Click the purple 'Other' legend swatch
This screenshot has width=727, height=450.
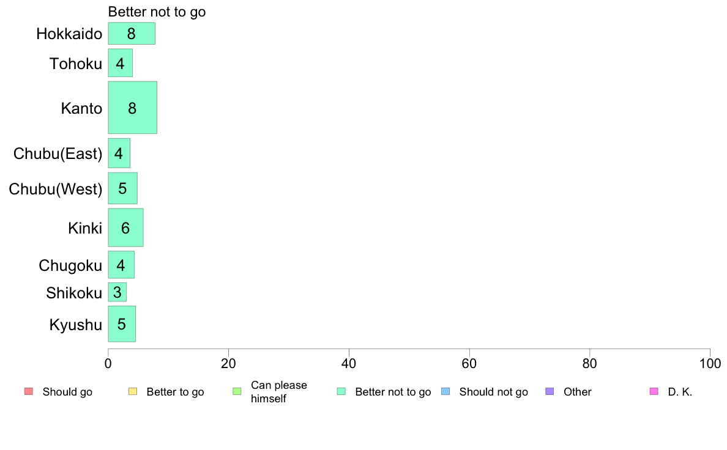[x=550, y=391]
